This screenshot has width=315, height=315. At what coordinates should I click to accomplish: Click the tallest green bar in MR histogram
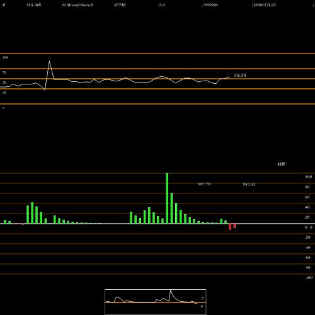coord(167,198)
